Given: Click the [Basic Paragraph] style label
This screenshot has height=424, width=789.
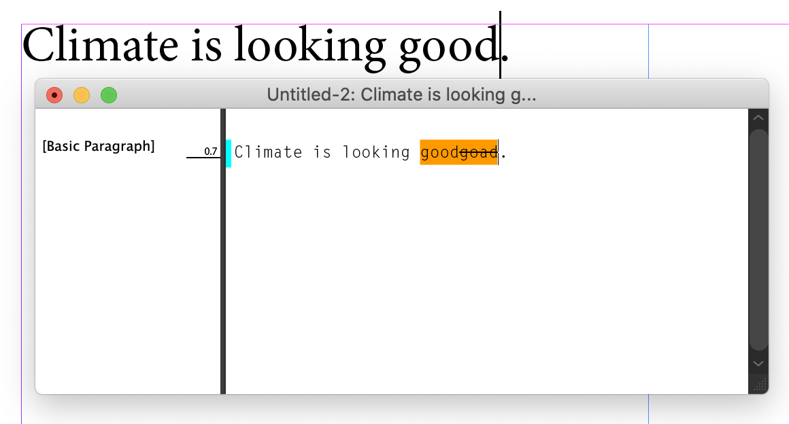Looking at the screenshot, I should pos(99,145).
